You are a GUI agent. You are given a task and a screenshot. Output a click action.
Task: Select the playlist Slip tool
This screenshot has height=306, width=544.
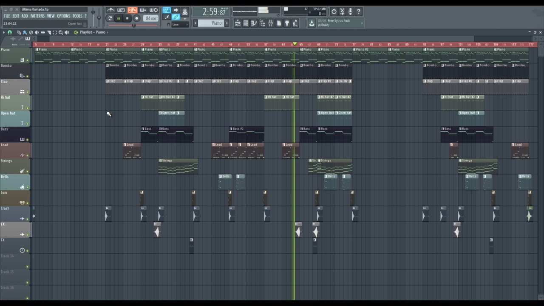coord(43,32)
